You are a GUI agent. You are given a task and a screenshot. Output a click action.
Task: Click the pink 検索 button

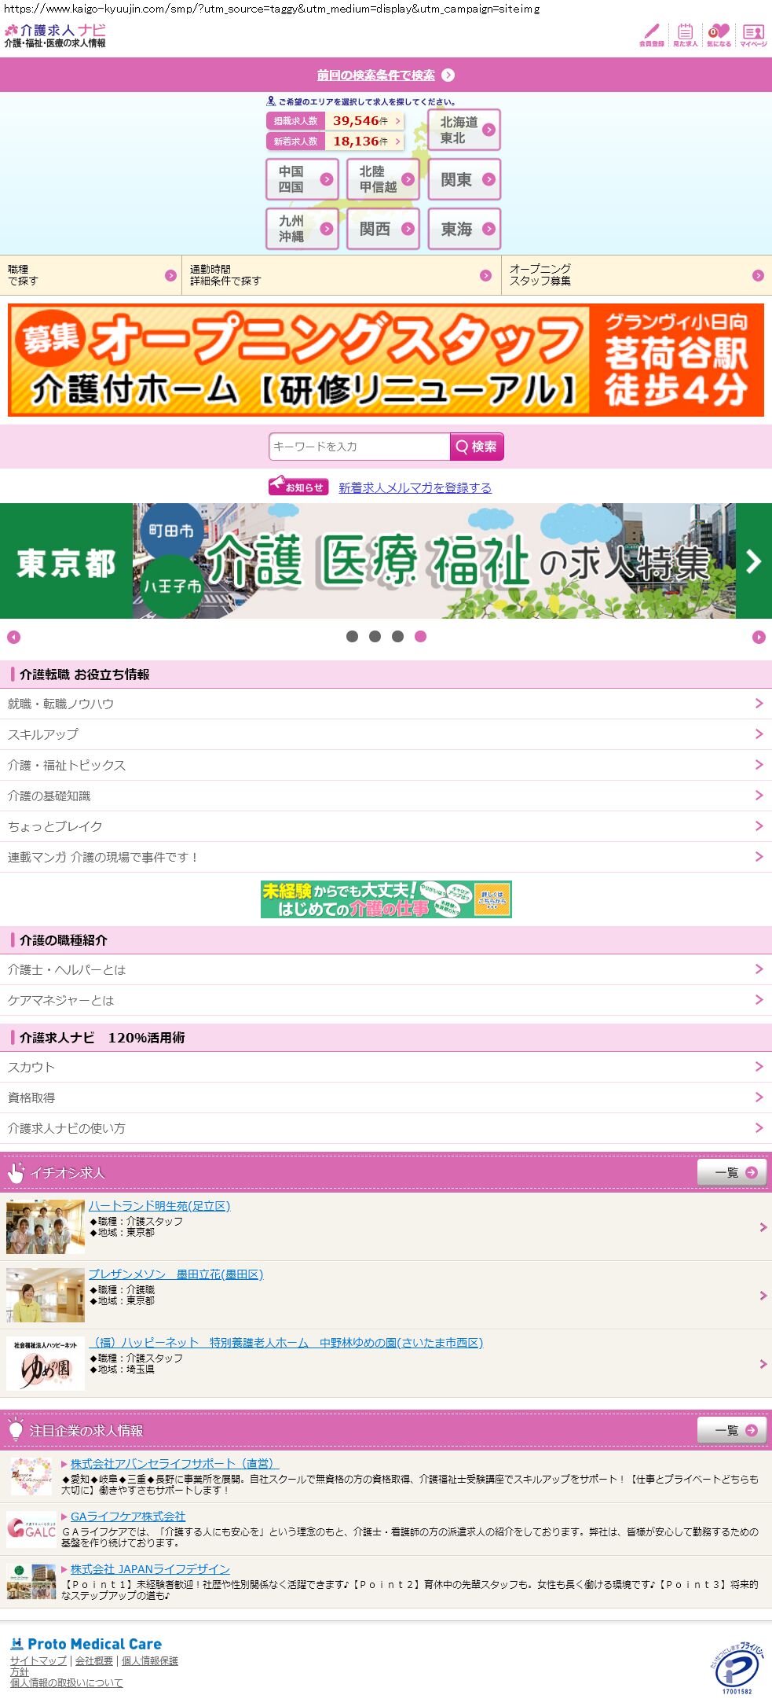pos(477,447)
